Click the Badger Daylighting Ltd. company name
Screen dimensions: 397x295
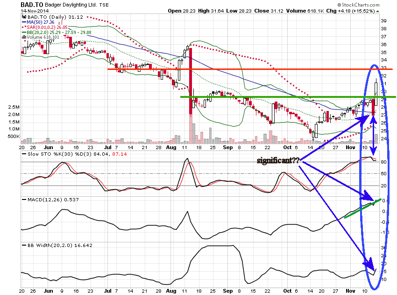tap(71, 5)
